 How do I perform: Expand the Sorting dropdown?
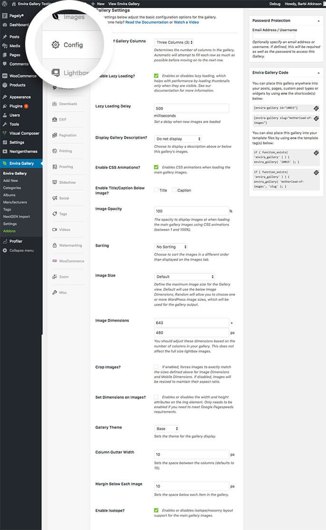point(171,247)
